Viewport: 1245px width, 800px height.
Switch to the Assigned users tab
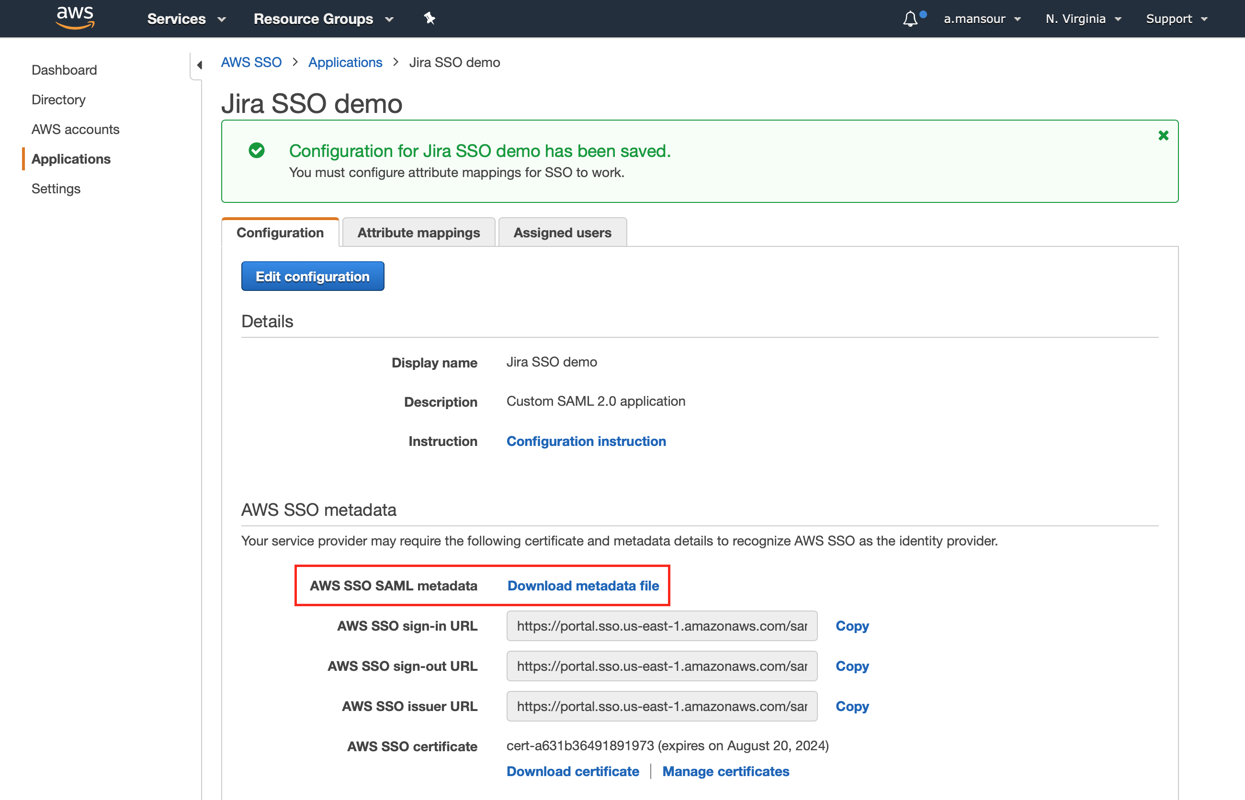tap(563, 232)
